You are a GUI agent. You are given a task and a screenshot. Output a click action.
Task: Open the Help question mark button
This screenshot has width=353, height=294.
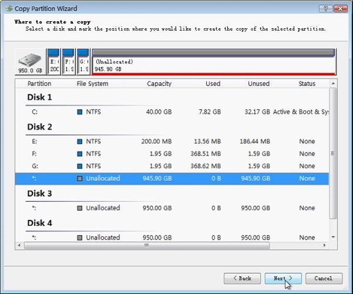(325, 9)
